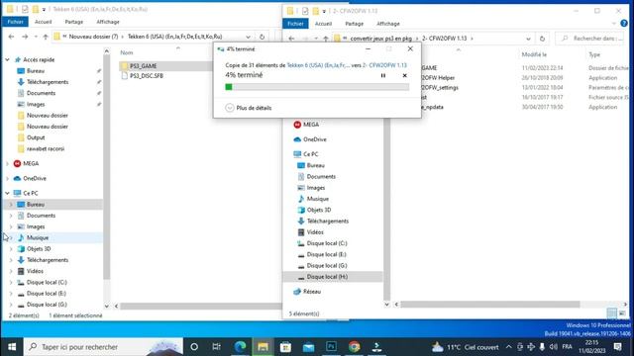The image size is (634, 356).
Task: Open the notification center icon
Action: (617, 347)
